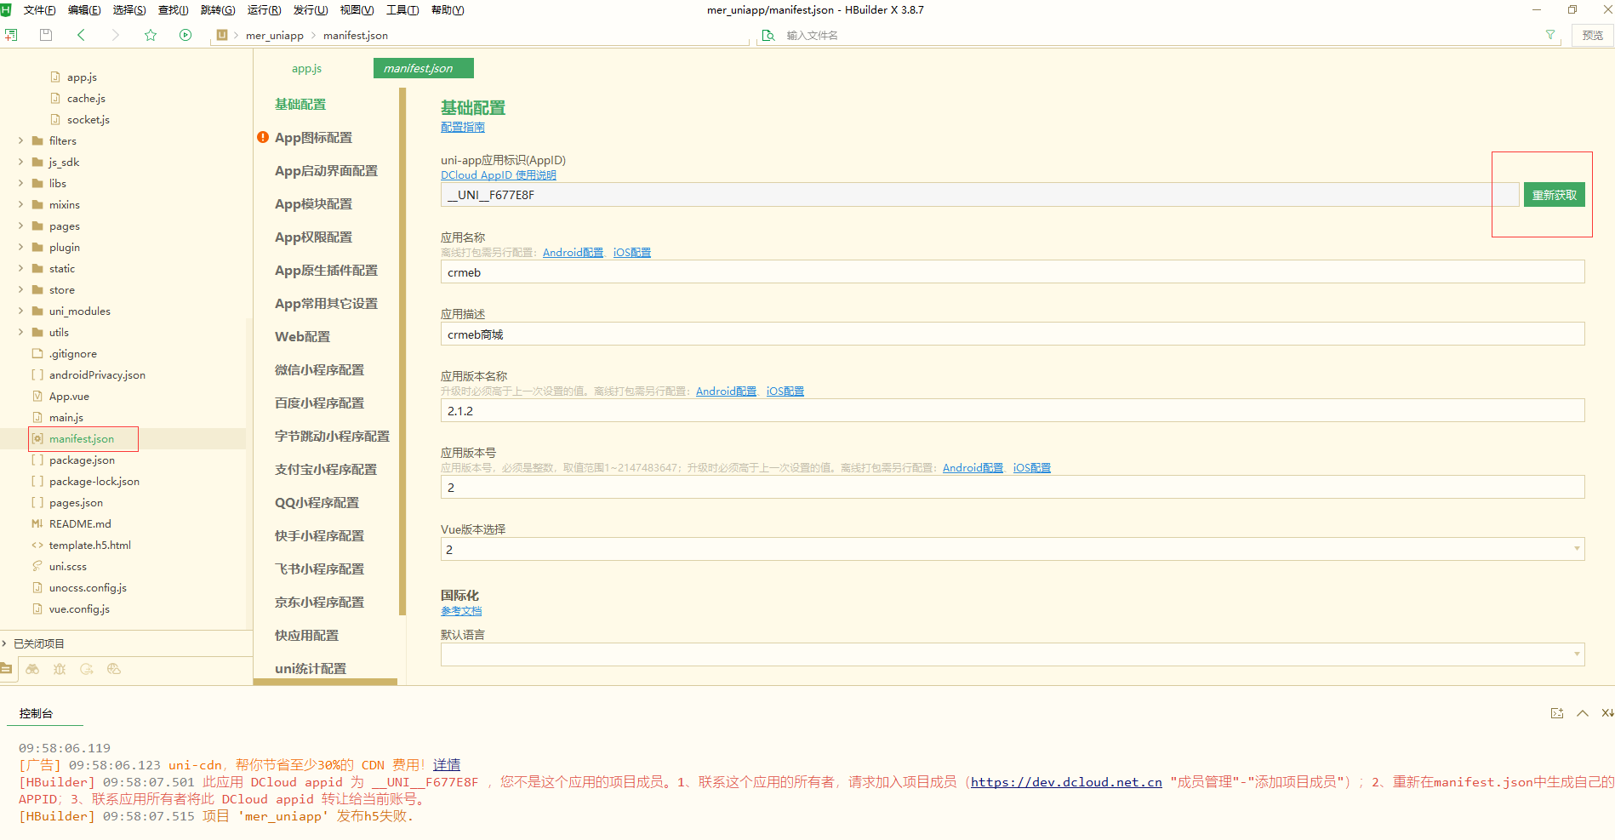Click the 控制台 console tab

pos(36,713)
